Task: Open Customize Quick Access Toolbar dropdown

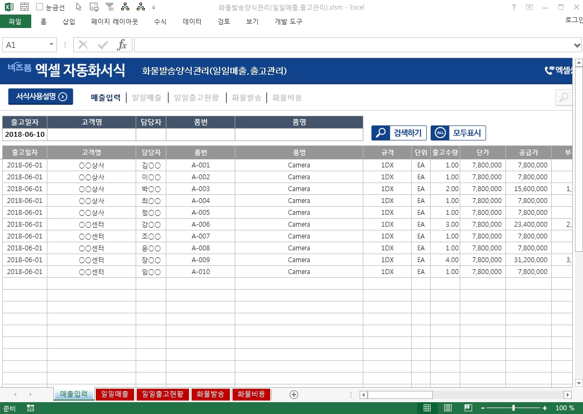Action: point(154,8)
